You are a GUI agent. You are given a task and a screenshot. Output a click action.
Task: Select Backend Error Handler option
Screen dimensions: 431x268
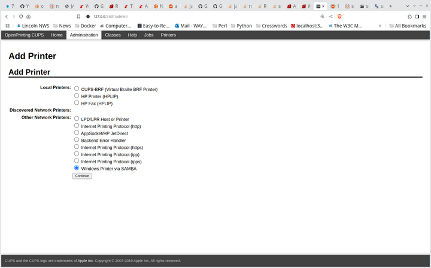(x=77, y=140)
